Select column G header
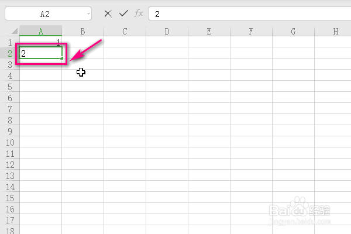 coord(293,31)
